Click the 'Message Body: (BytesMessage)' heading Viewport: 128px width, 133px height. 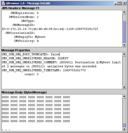pos(24,92)
